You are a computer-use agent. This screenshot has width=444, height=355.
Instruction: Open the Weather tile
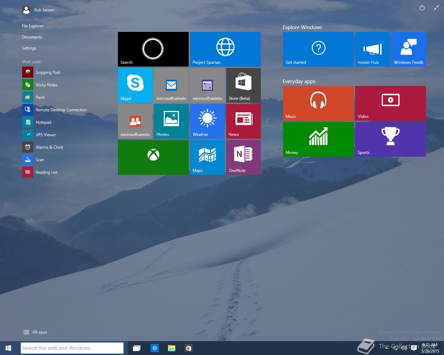(207, 121)
